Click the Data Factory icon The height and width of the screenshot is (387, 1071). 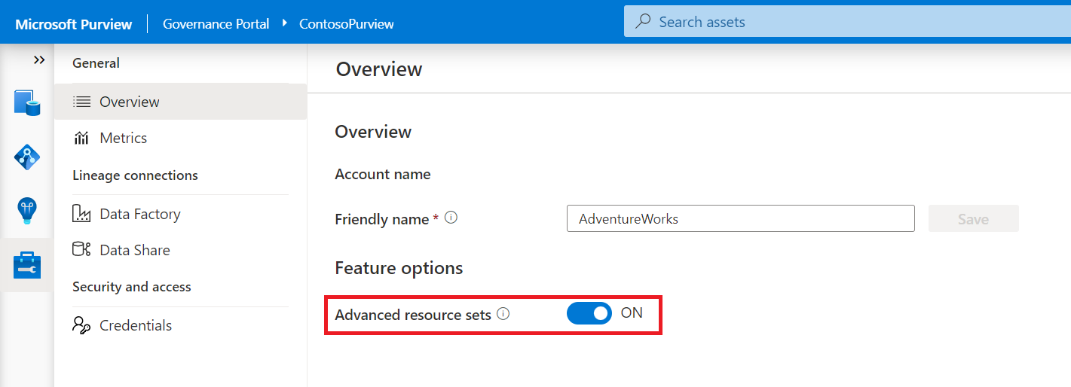pyautogui.click(x=81, y=214)
